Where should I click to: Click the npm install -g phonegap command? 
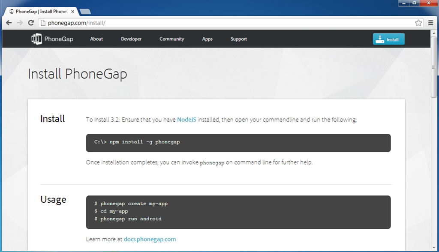[137, 142]
